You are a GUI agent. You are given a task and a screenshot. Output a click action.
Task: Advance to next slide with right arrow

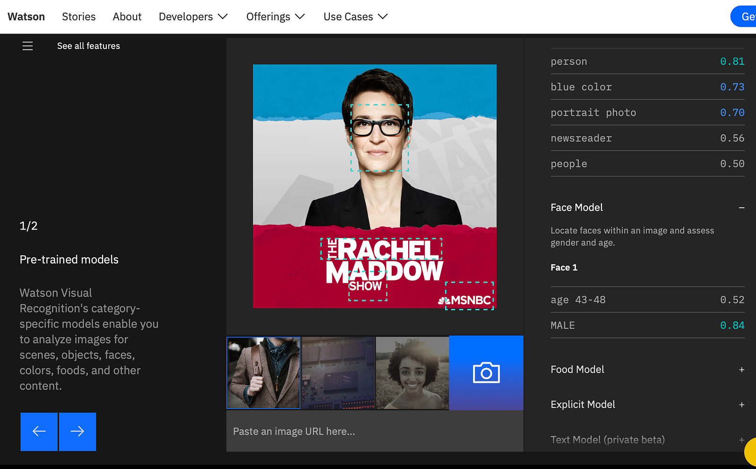tap(77, 431)
